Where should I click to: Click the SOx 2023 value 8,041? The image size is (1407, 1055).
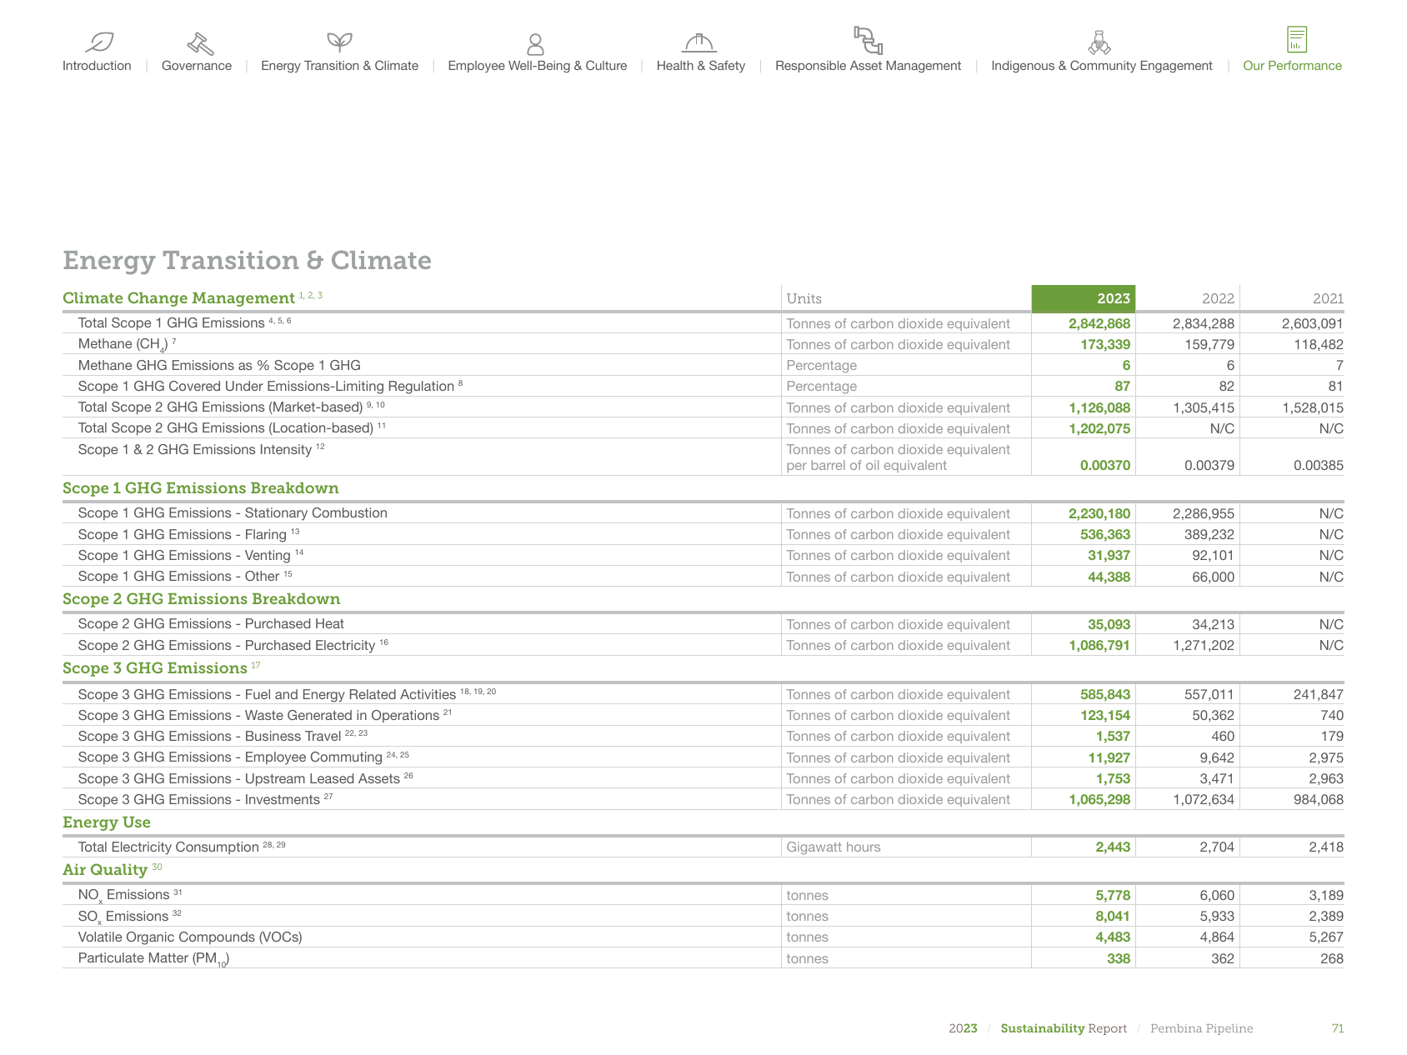click(x=1113, y=917)
